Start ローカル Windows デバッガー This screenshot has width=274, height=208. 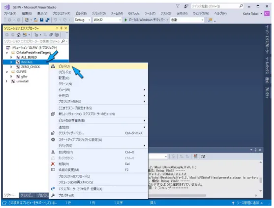click(x=145, y=20)
